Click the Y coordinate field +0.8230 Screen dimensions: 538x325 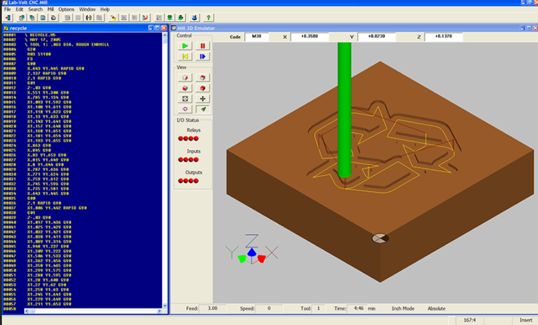click(x=376, y=36)
